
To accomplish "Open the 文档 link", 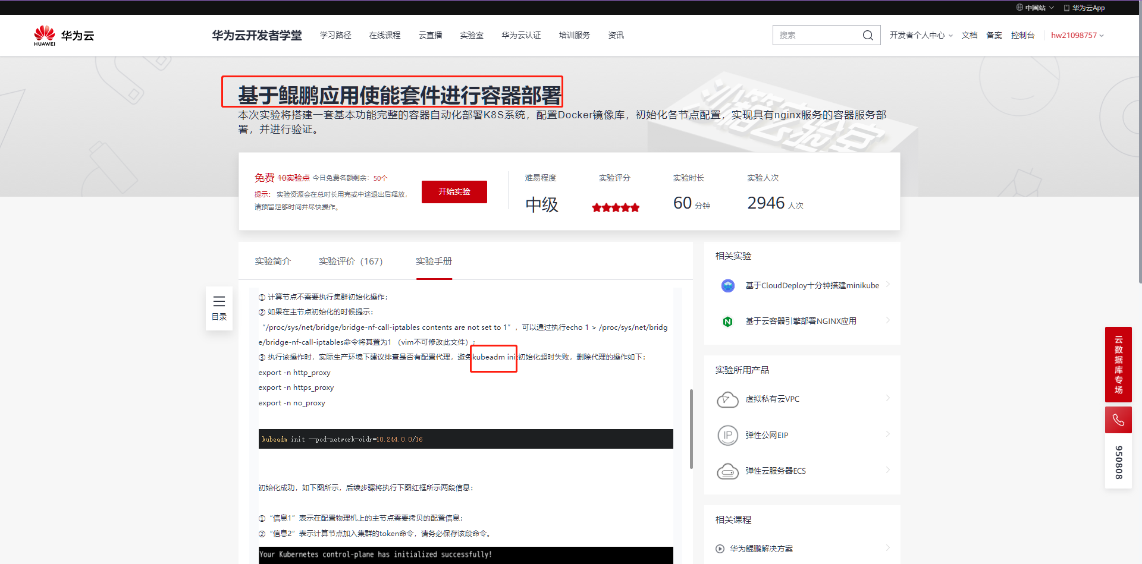I will point(970,36).
